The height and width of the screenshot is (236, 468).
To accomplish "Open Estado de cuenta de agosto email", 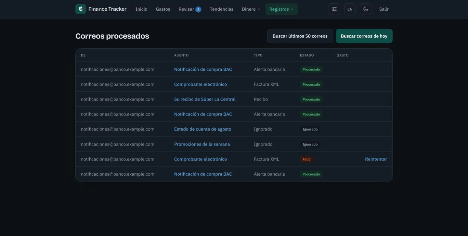I will point(203,129).
